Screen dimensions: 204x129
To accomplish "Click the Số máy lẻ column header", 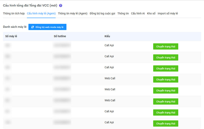I will tap(11, 36).
